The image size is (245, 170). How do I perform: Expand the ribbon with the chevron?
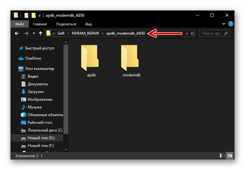[x=224, y=24]
